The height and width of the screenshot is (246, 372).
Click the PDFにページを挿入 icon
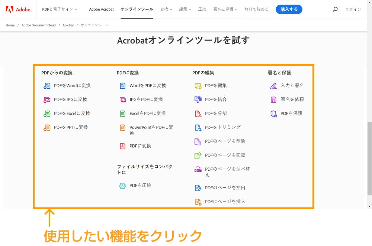coord(198,202)
